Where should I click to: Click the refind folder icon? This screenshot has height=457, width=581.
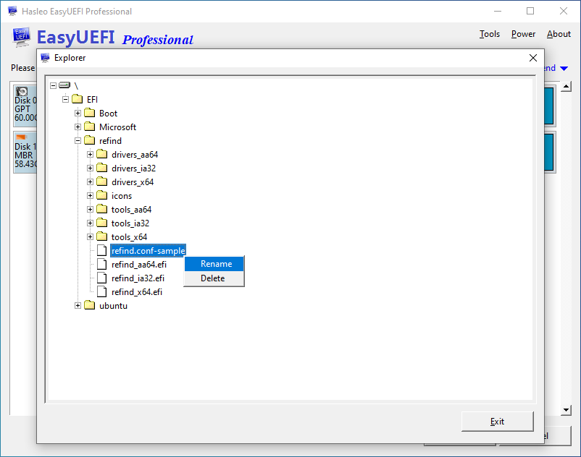[x=89, y=140]
